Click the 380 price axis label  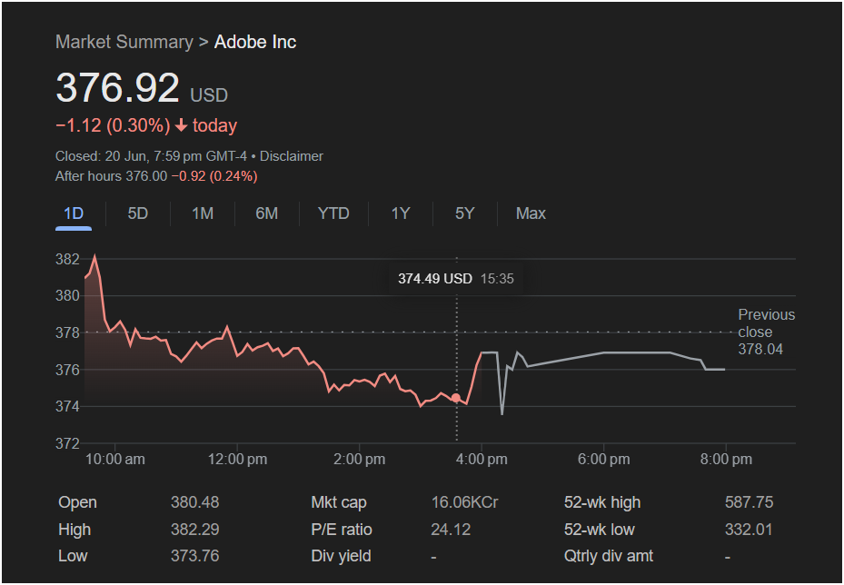point(67,296)
